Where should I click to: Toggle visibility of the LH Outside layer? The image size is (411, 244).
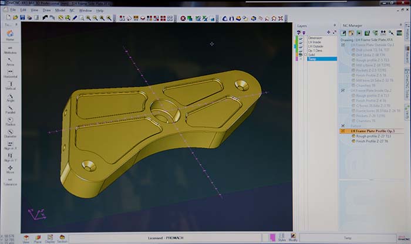coord(299,46)
